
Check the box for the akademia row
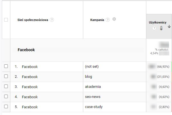click(6, 86)
